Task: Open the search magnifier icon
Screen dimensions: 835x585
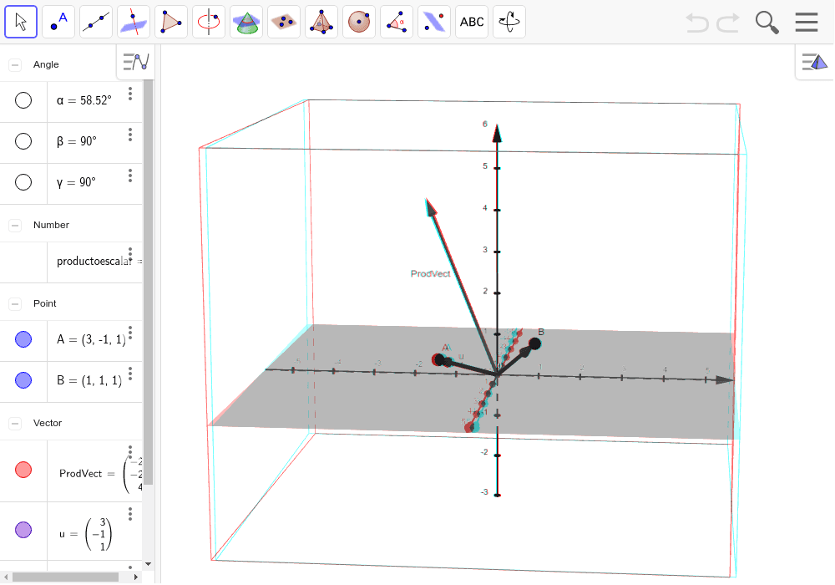Action: 766,22
